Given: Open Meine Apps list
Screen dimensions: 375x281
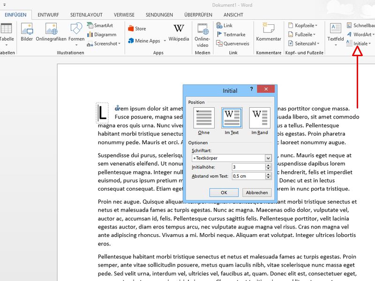Looking at the screenshot, I should pos(144,41).
